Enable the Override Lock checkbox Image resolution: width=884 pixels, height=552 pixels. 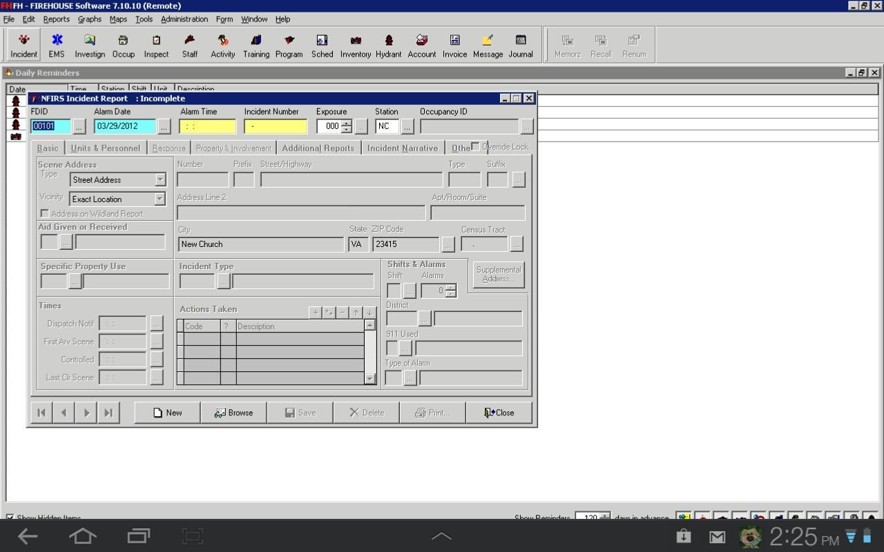(475, 146)
